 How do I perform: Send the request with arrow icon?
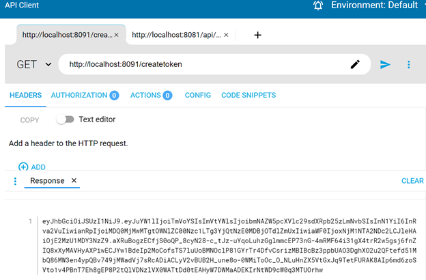386,64
